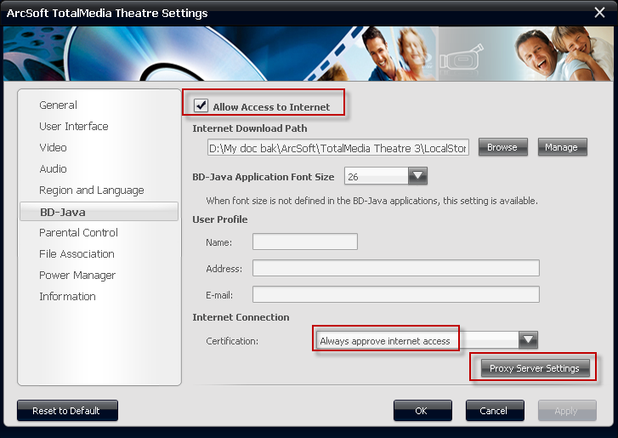Viewport: 618px width, 438px height.
Task: Click 'Always approve internet access' value
Action: click(x=385, y=341)
